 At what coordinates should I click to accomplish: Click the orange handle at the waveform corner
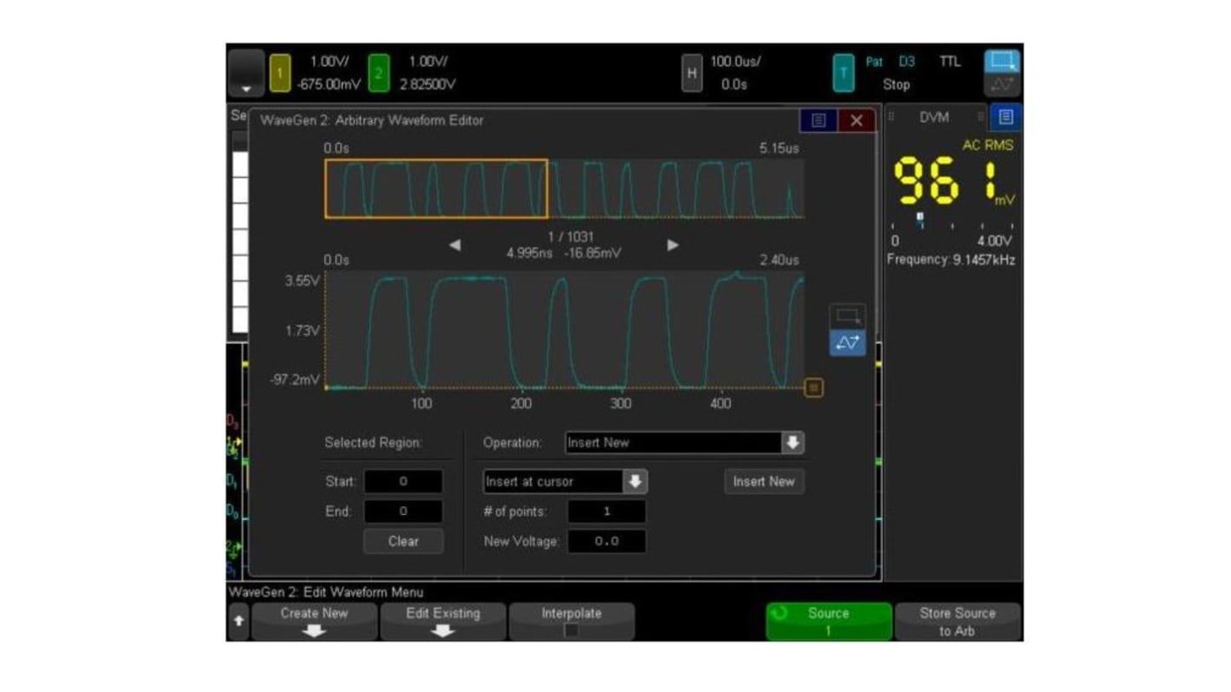pyautogui.click(x=813, y=388)
